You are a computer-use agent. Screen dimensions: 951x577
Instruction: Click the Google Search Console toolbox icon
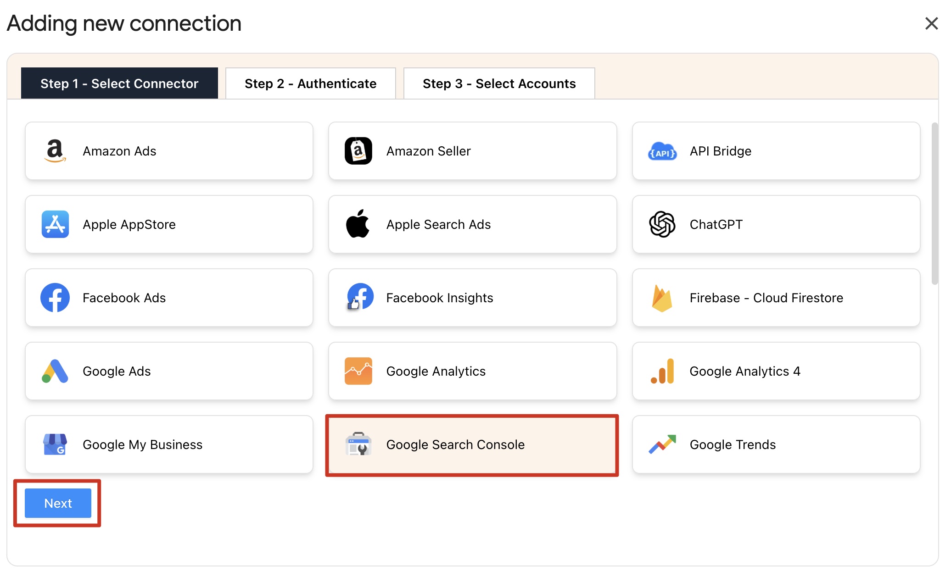coord(358,444)
